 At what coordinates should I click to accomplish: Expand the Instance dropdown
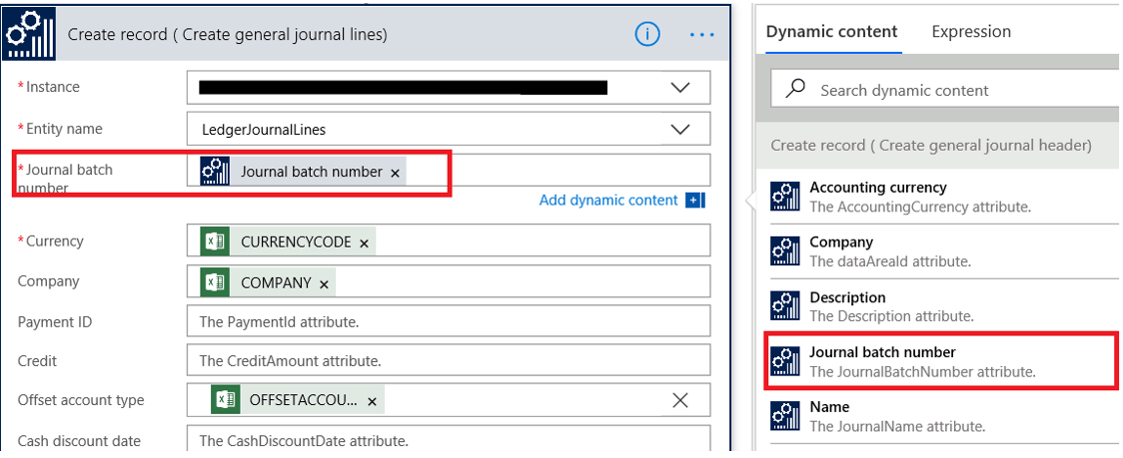click(680, 88)
